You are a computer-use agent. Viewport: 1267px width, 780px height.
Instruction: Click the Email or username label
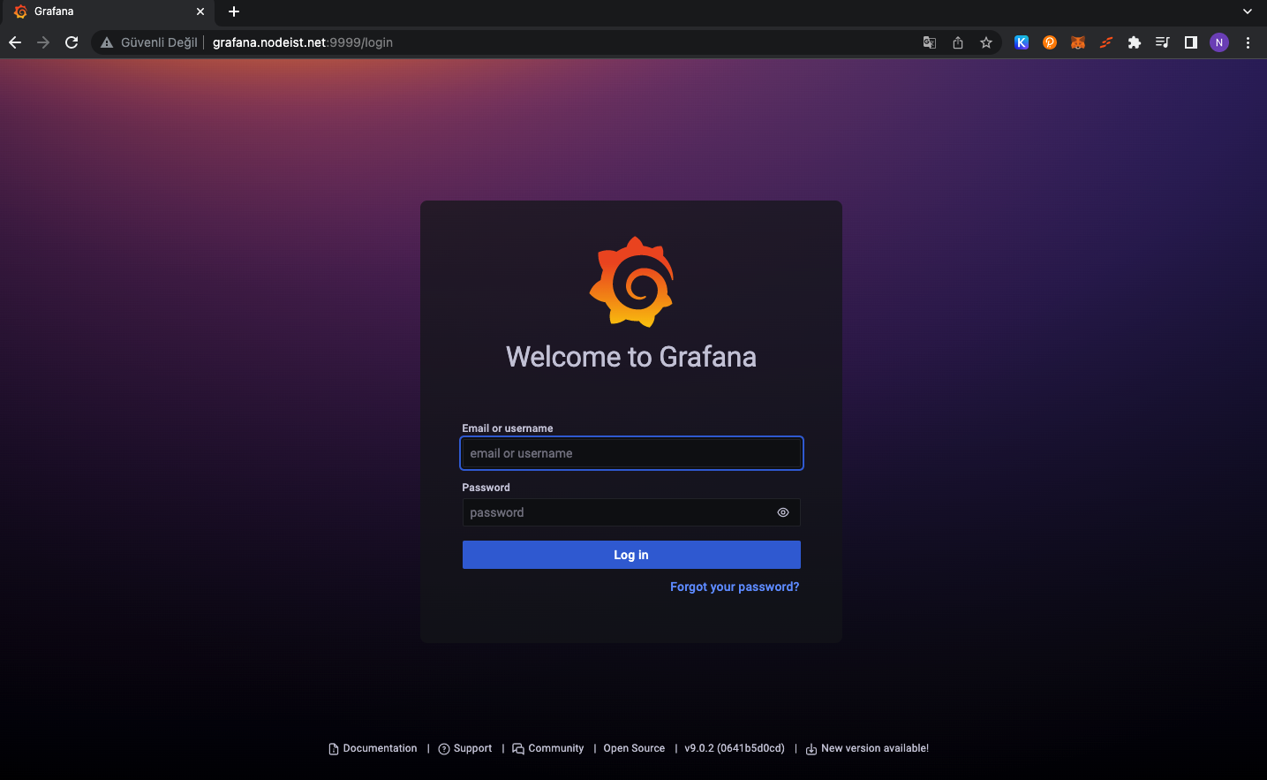508,428
